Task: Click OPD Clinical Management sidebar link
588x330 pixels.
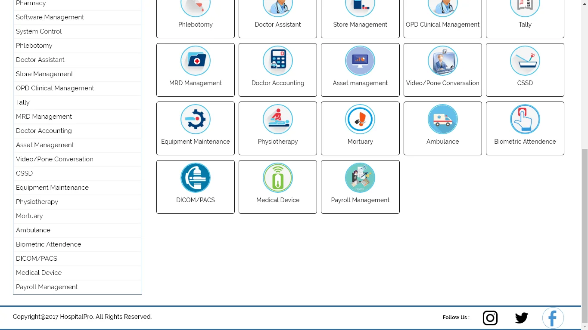Action: pyautogui.click(x=78, y=88)
